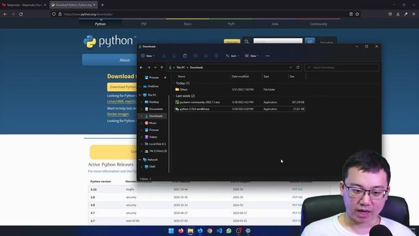The height and width of the screenshot is (236, 419).
Task: Click the Paste icon in Explorer toolbar
Action: coord(185,56)
